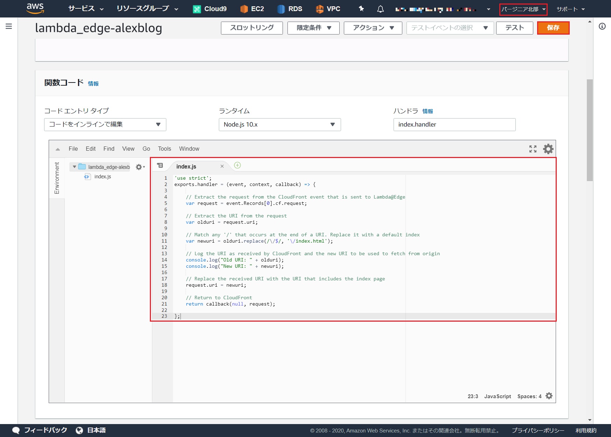Open the File menu in editor
Viewport: 611px width, 437px height.
[73, 149]
